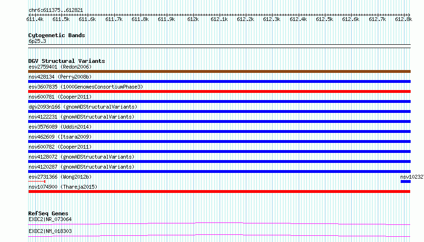Open variant nsv462609 (Itsara2009) label
The width and height of the screenshot is (424, 242).
pyautogui.click(x=60, y=137)
